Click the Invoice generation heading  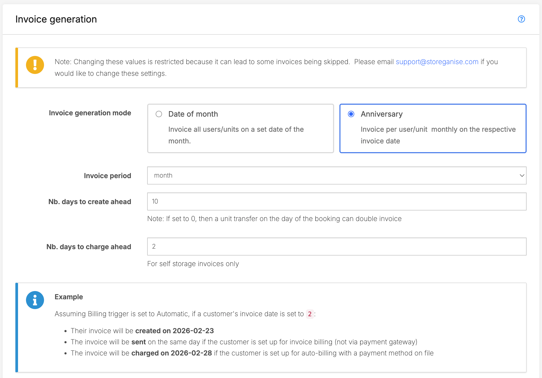pos(56,19)
